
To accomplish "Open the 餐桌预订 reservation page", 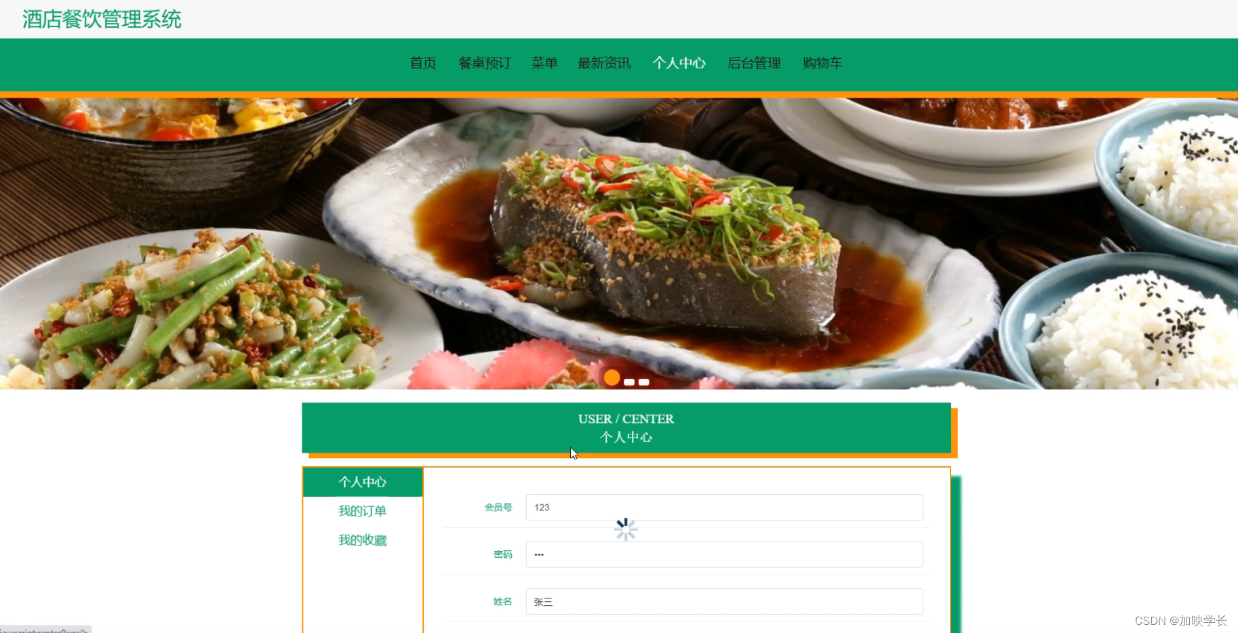I will click(484, 63).
